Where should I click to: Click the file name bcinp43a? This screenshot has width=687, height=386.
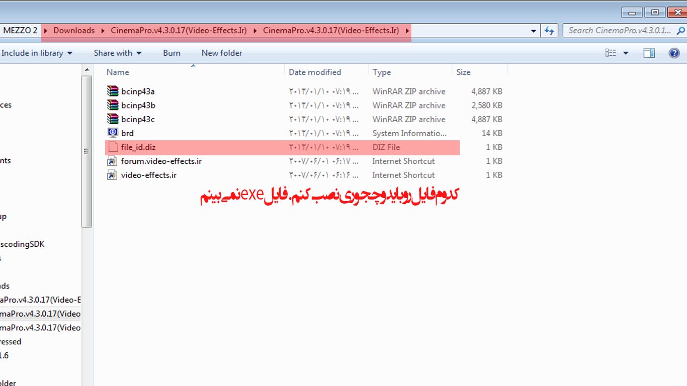point(138,91)
